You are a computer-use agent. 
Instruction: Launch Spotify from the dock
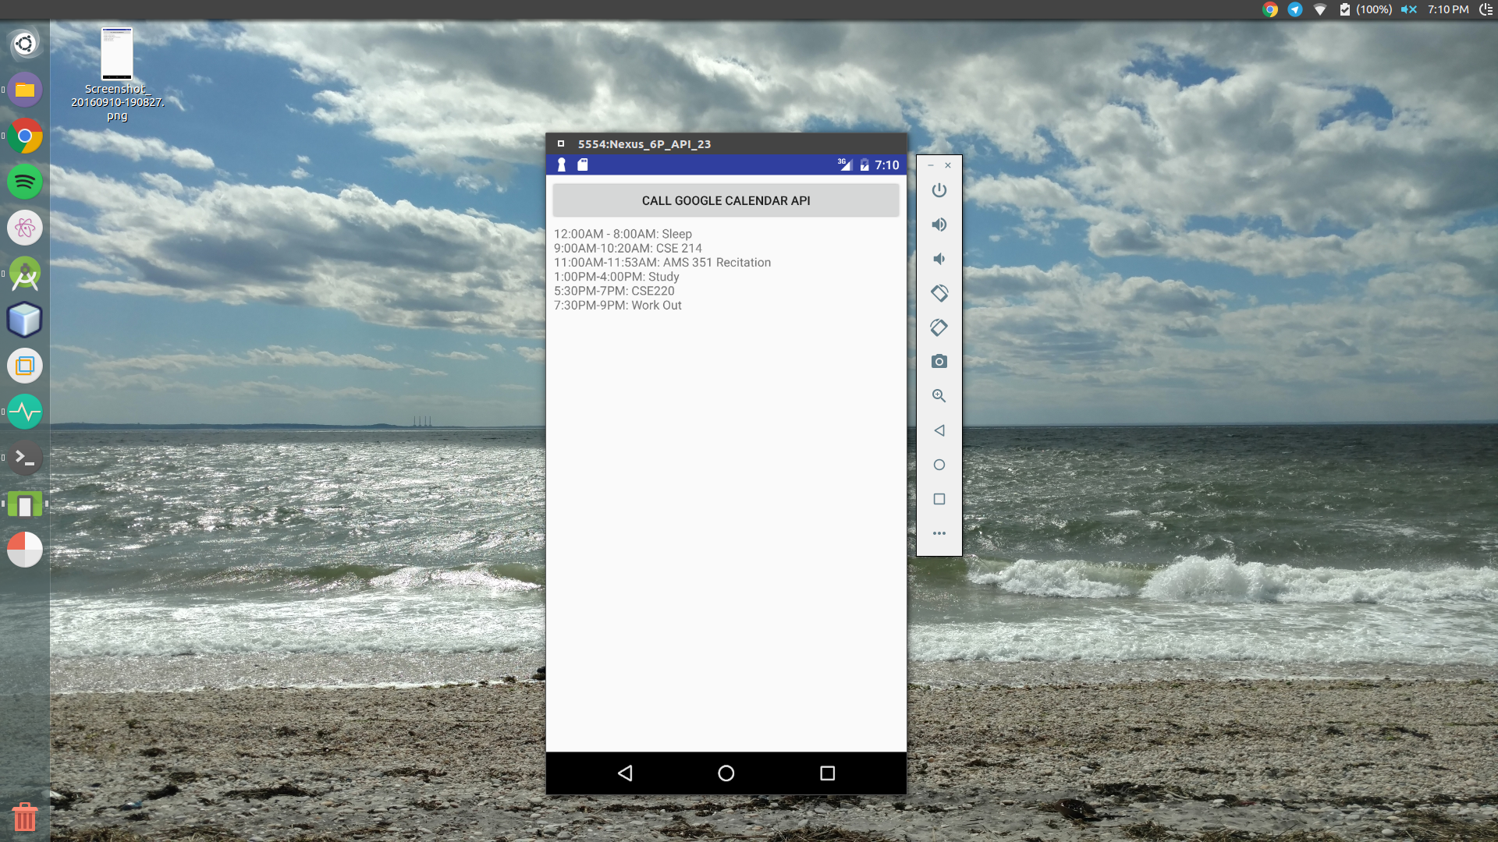[x=25, y=182]
